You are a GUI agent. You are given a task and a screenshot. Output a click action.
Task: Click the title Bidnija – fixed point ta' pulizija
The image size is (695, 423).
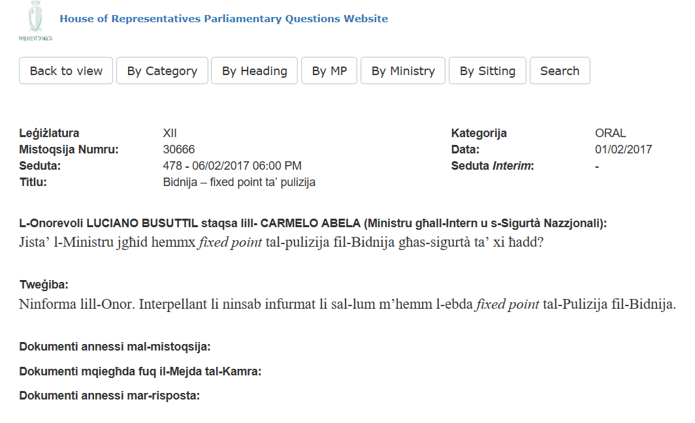239,182
